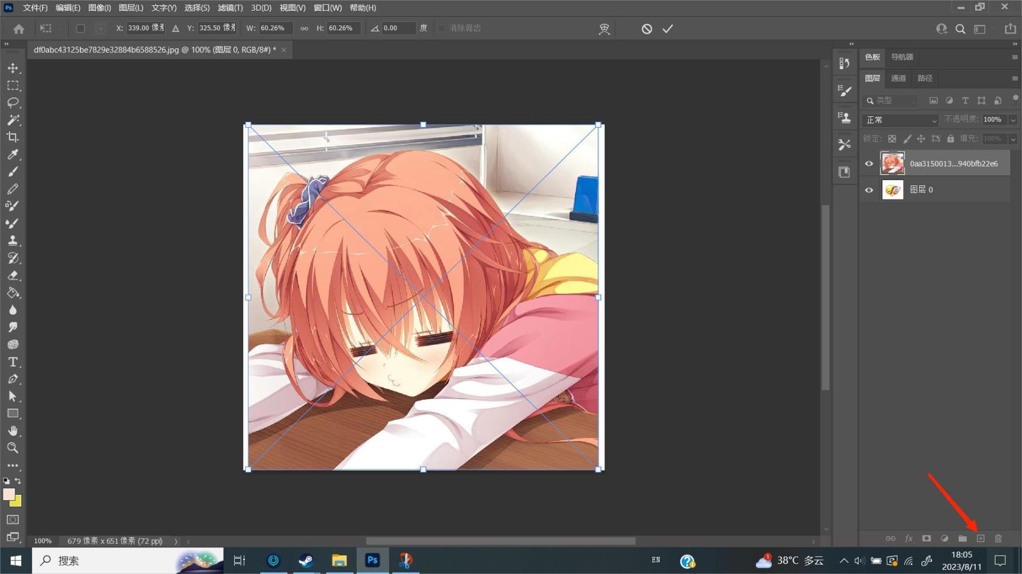Viewport: 1022px width, 574px height.
Task: Open the blend mode 正常 dropdown
Action: (x=900, y=120)
